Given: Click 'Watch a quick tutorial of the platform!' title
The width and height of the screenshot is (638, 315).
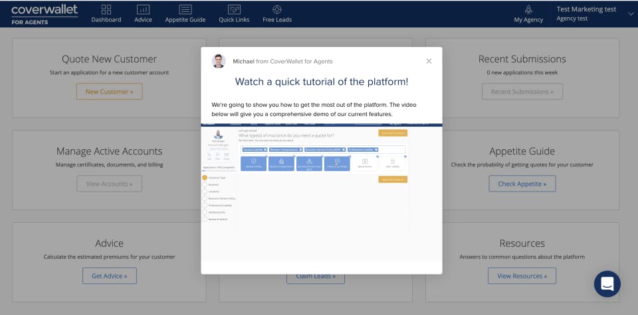Looking at the screenshot, I should click(322, 82).
